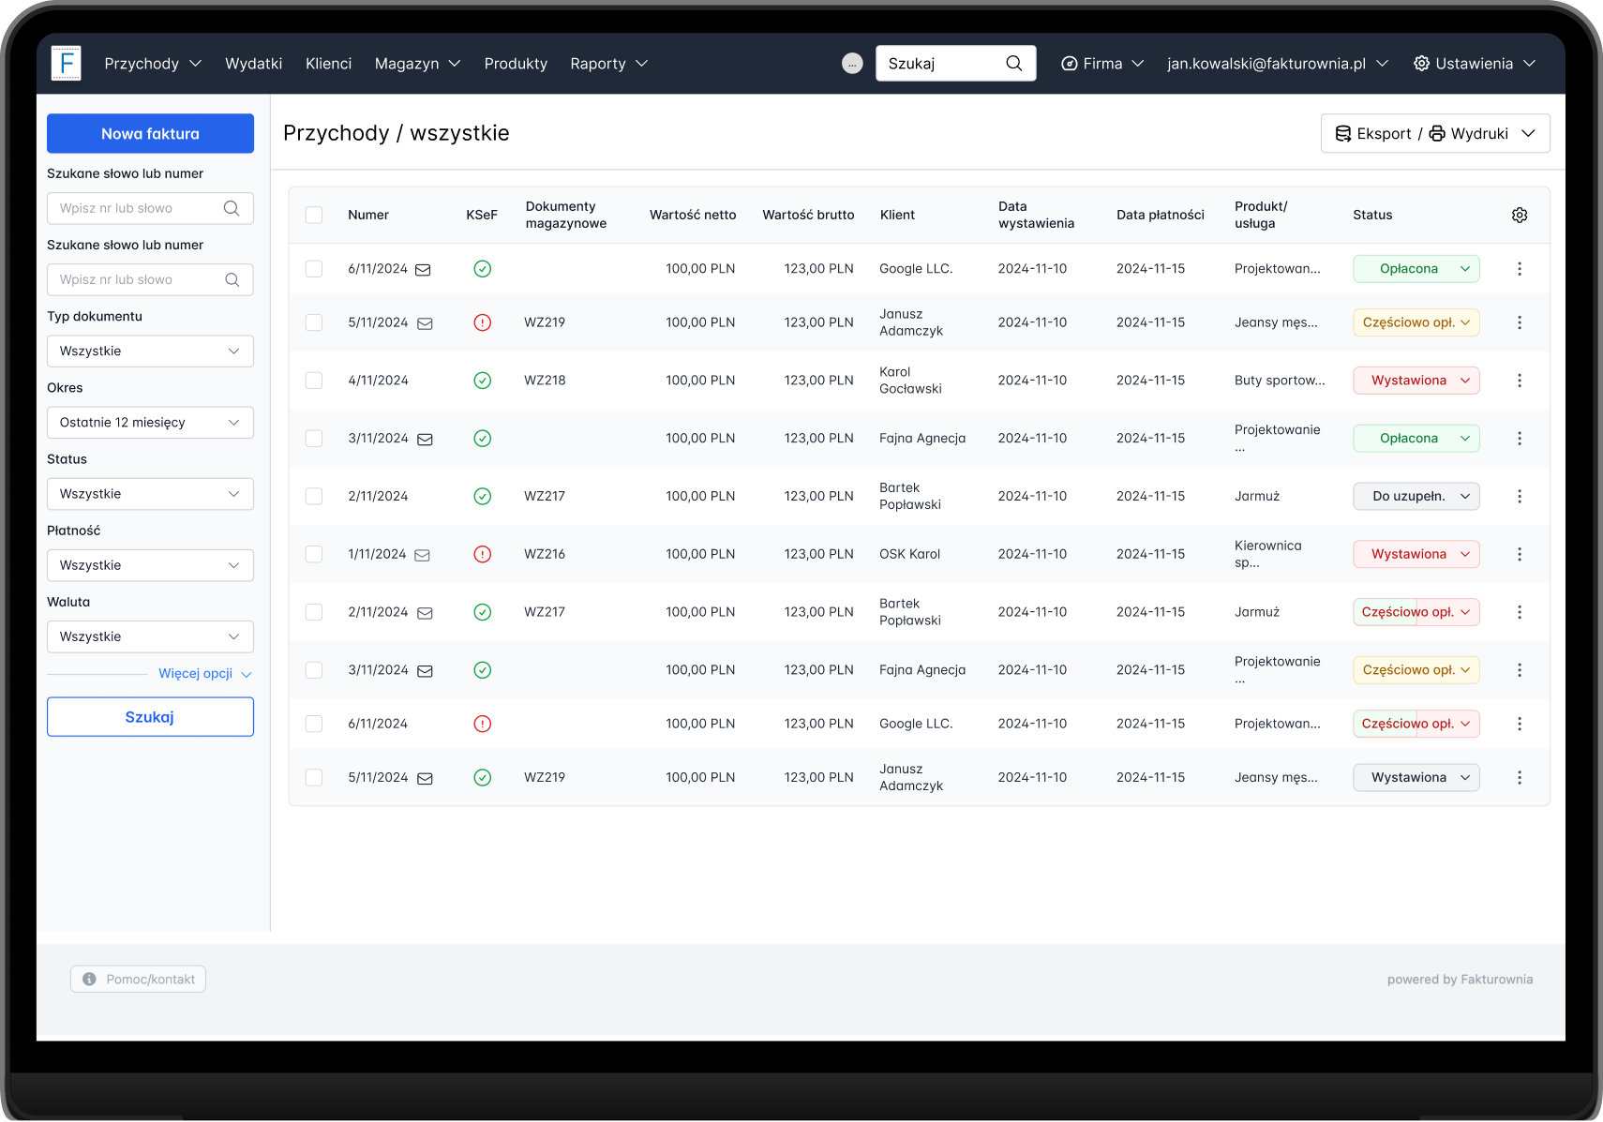Image resolution: width=1603 pixels, height=1122 pixels.
Task: Click the envelope icon beside invoice 1/11/2024
Action: pyautogui.click(x=422, y=555)
